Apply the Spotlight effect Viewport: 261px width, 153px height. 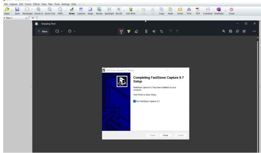[109, 10]
